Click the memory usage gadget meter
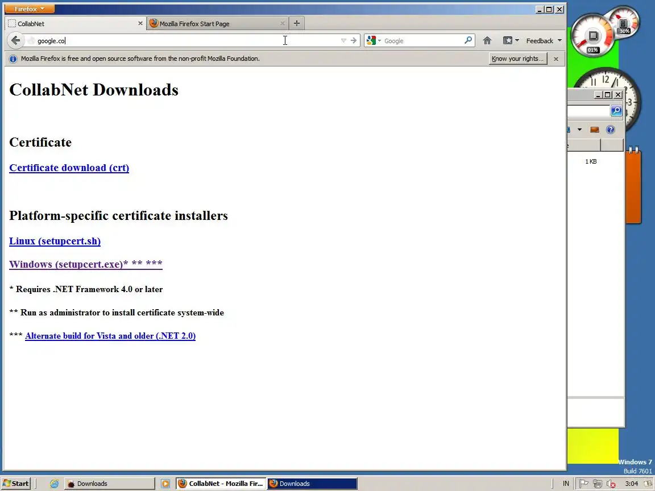Screen dimensions: 655x491 pyautogui.click(x=624, y=21)
